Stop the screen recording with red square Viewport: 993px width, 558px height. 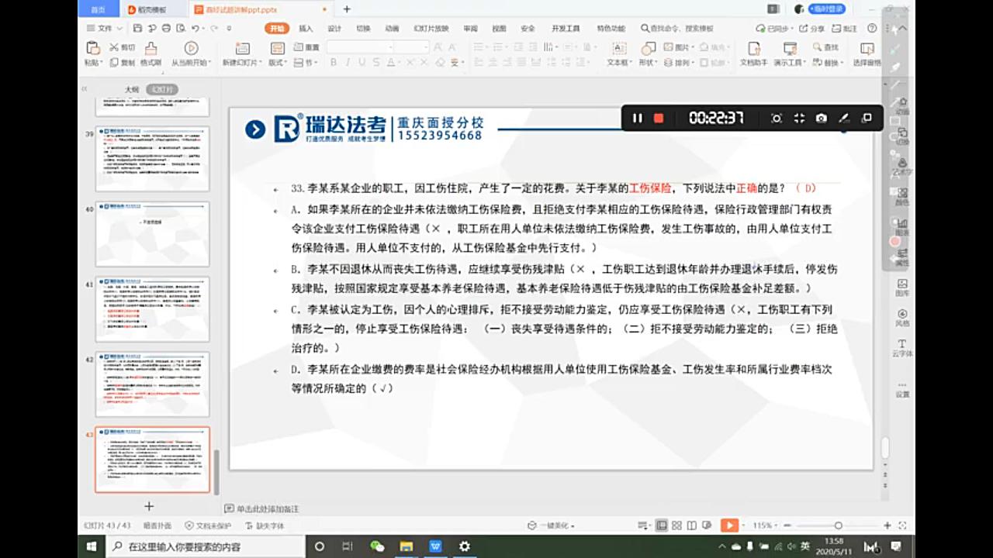click(659, 118)
